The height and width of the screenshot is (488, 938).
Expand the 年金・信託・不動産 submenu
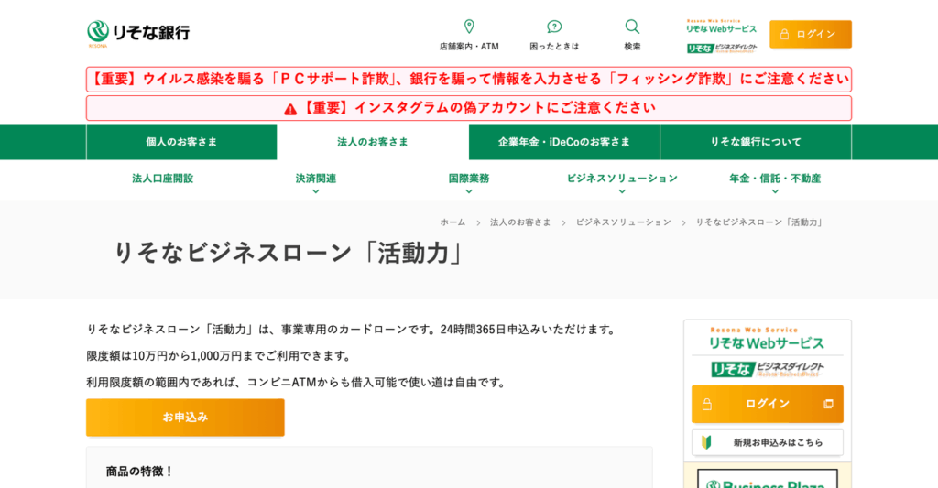pyautogui.click(x=775, y=182)
